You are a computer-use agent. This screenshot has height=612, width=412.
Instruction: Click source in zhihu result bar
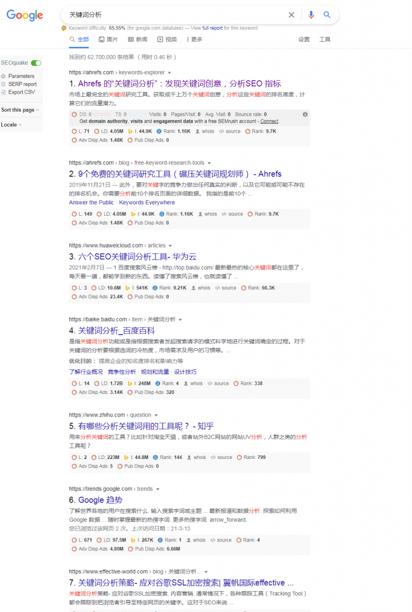[221, 457]
